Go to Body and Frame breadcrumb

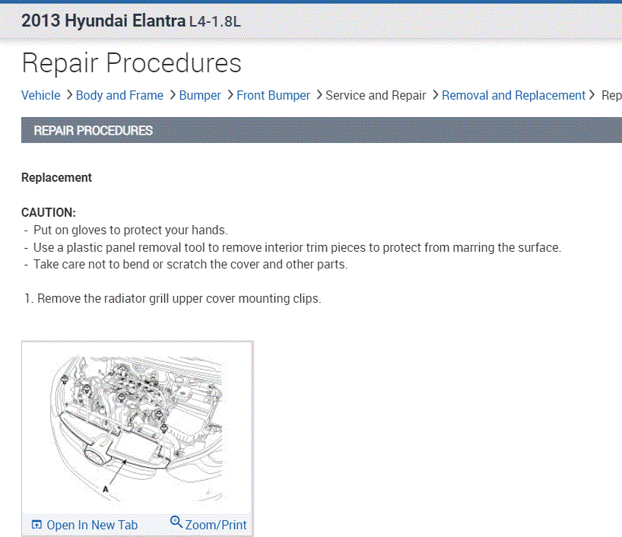[119, 95]
